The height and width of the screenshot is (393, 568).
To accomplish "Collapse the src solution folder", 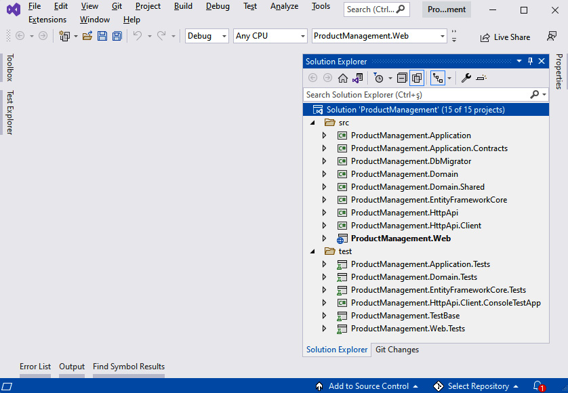I will (312, 123).
